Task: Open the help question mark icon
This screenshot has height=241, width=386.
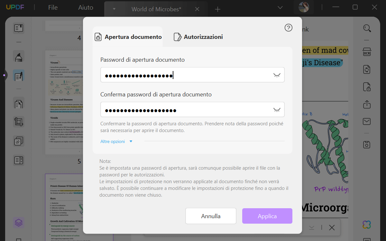Action: point(289,28)
